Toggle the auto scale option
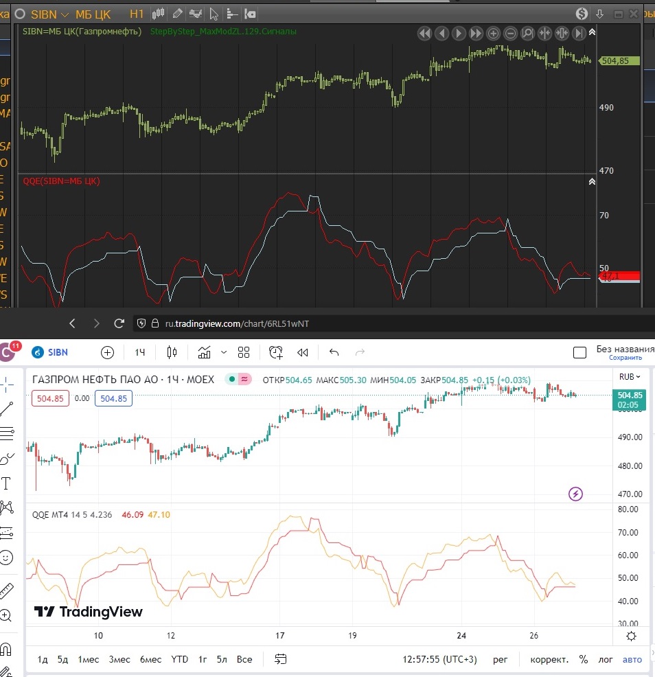The height and width of the screenshot is (677, 655). click(632, 659)
